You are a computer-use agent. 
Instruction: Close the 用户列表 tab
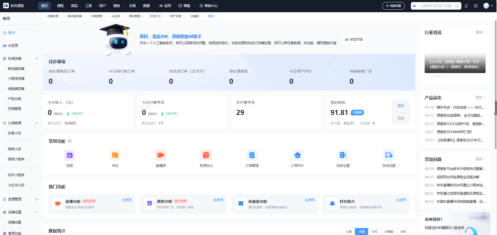[x=184, y=16]
